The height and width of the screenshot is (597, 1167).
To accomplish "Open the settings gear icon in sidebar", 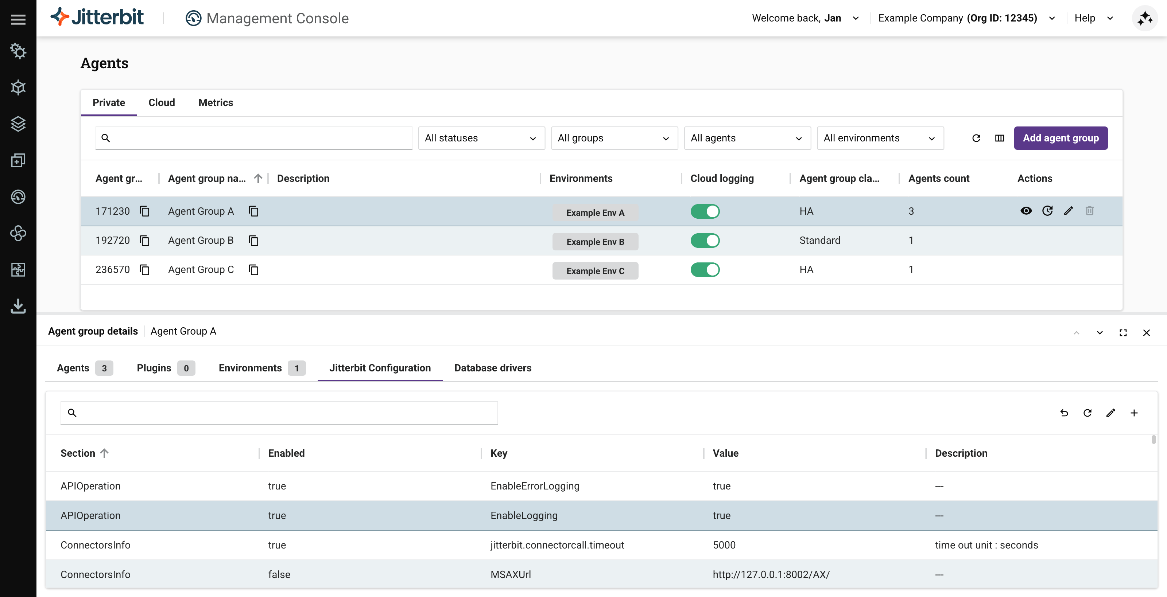I will (18, 51).
